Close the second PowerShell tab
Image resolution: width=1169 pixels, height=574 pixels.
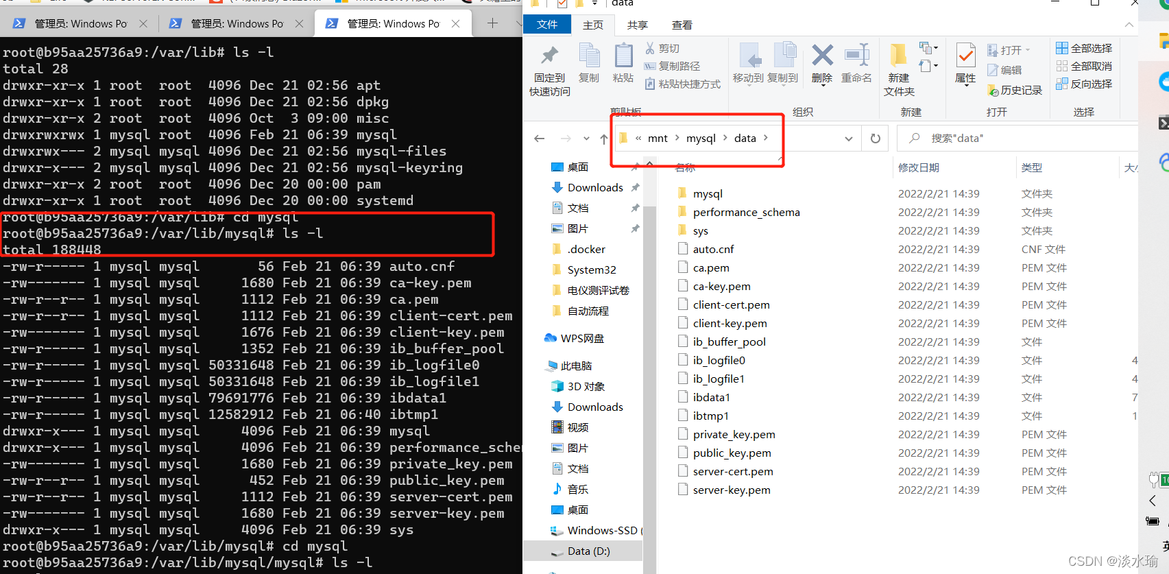click(300, 23)
